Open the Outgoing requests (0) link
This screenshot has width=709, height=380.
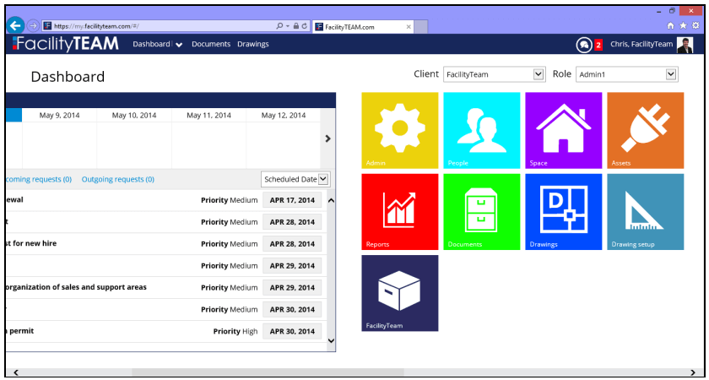pos(118,179)
